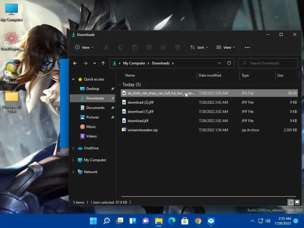Select the Winaero Tweaker desktop shortcut

point(12,73)
